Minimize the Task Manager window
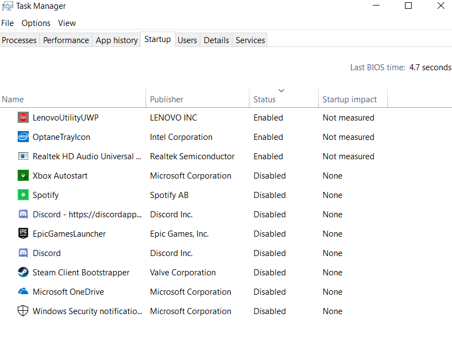The width and height of the screenshot is (452, 355). (376, 6)
